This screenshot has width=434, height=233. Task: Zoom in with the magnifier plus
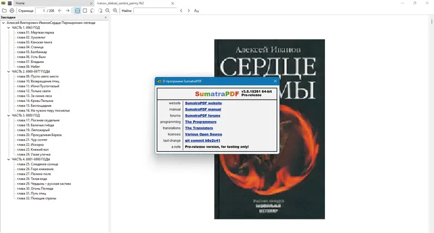pyautogui.click(x=115, y=10)
